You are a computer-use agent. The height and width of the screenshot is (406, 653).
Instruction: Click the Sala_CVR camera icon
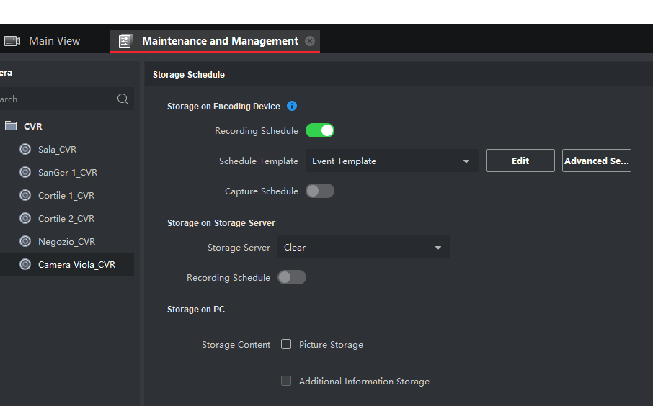click(25, 149)
